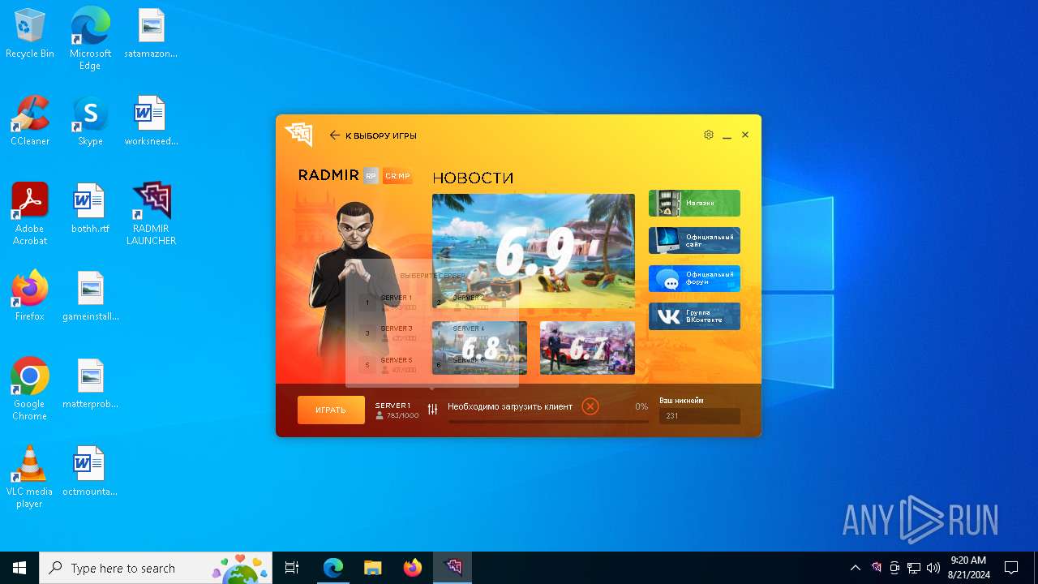The height and width of the screenshot is (584, 1038).
Task: Open the Windows notification center
Action: 1011,568
